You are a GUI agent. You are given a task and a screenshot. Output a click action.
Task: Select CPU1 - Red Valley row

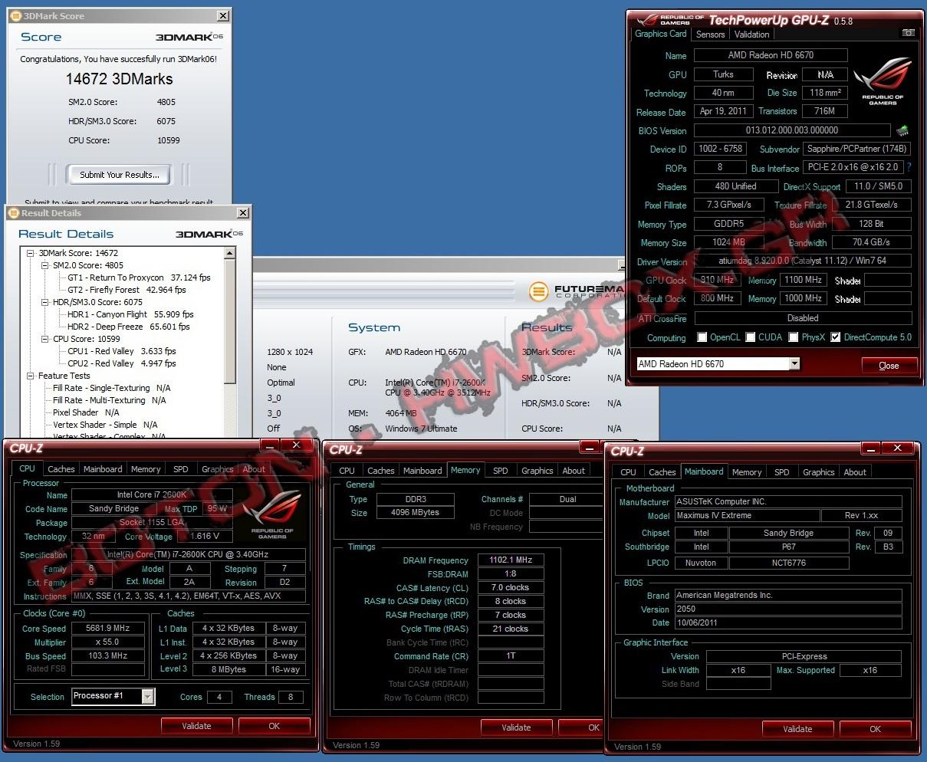coord(122,351)
